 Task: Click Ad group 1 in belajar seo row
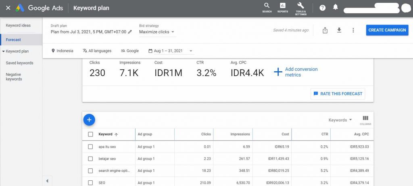(146, 159)
